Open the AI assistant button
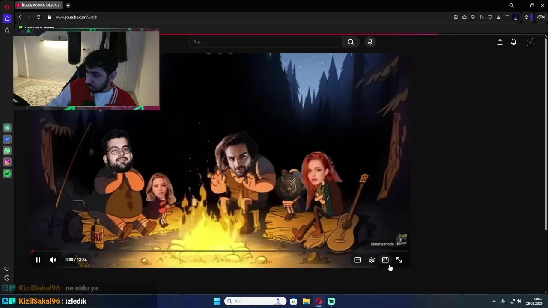Screen dimensions: 548x308 point(541,17)
